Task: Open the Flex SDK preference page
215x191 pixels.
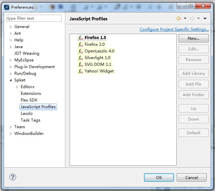Action: click(29, 100)
